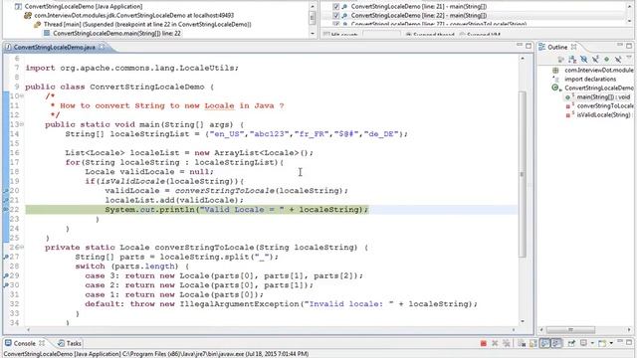Toggle Sort alphabetically in Outline toolbar
Screen dimensions: 637x358
click(572, 60)
